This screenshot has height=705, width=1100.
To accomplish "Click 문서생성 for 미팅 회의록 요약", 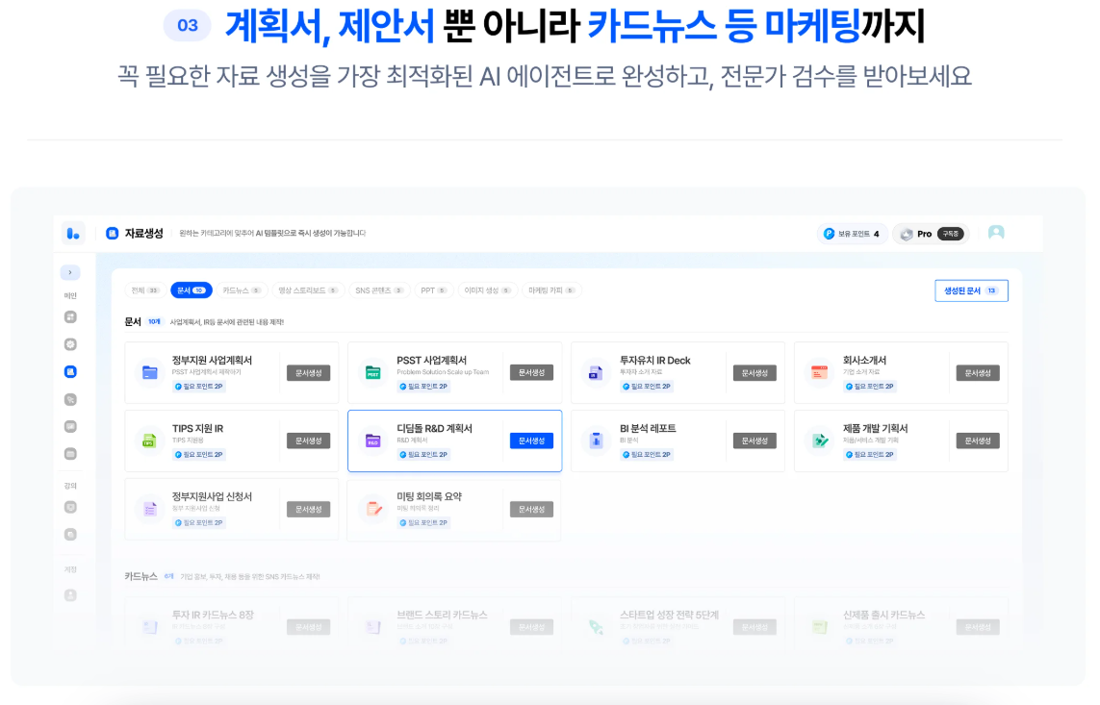I will pyautogui.click(x=531, y=510).
